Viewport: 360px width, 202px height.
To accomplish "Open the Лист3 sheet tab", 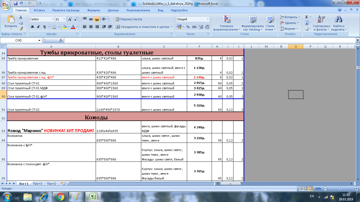I will tap(37, 184).
